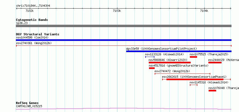Click the nsv1133126 (Alsmadi2014) label
This screenshot has width=239, height=112.
164,54
